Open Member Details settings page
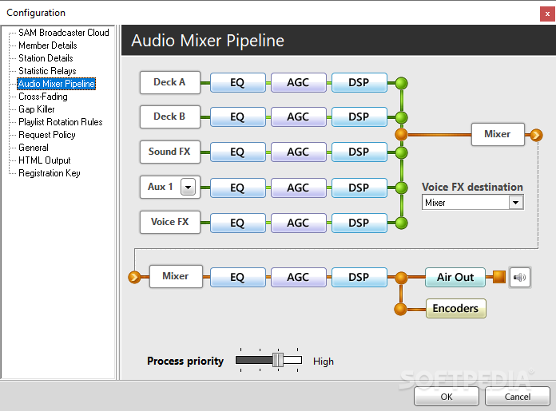556x411 pixels. pos(47,45)
